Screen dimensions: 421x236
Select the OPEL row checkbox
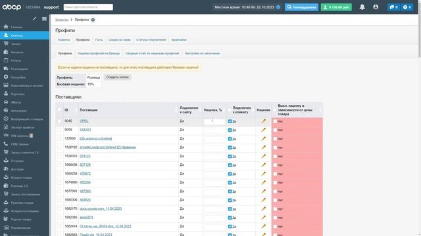coord(59,121)
